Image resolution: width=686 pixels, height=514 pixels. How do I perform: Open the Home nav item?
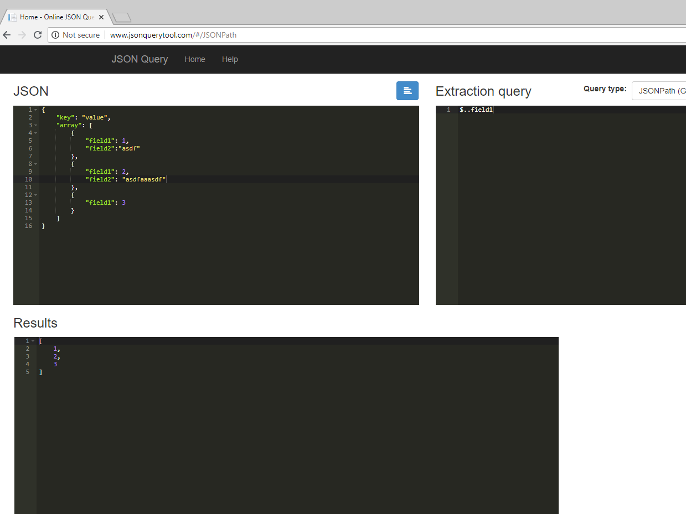(x=195, y=59)
